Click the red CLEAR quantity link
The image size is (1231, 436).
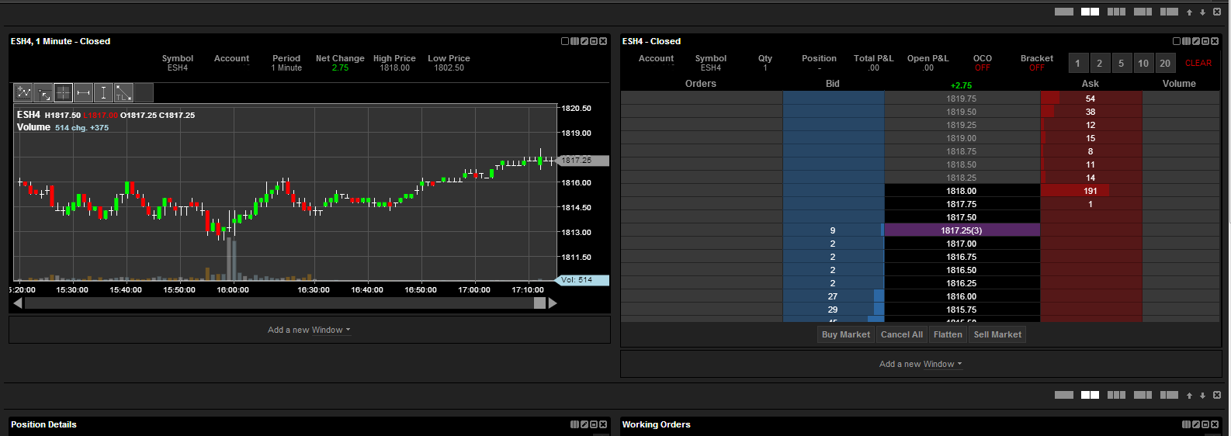tap(1198, 64)
